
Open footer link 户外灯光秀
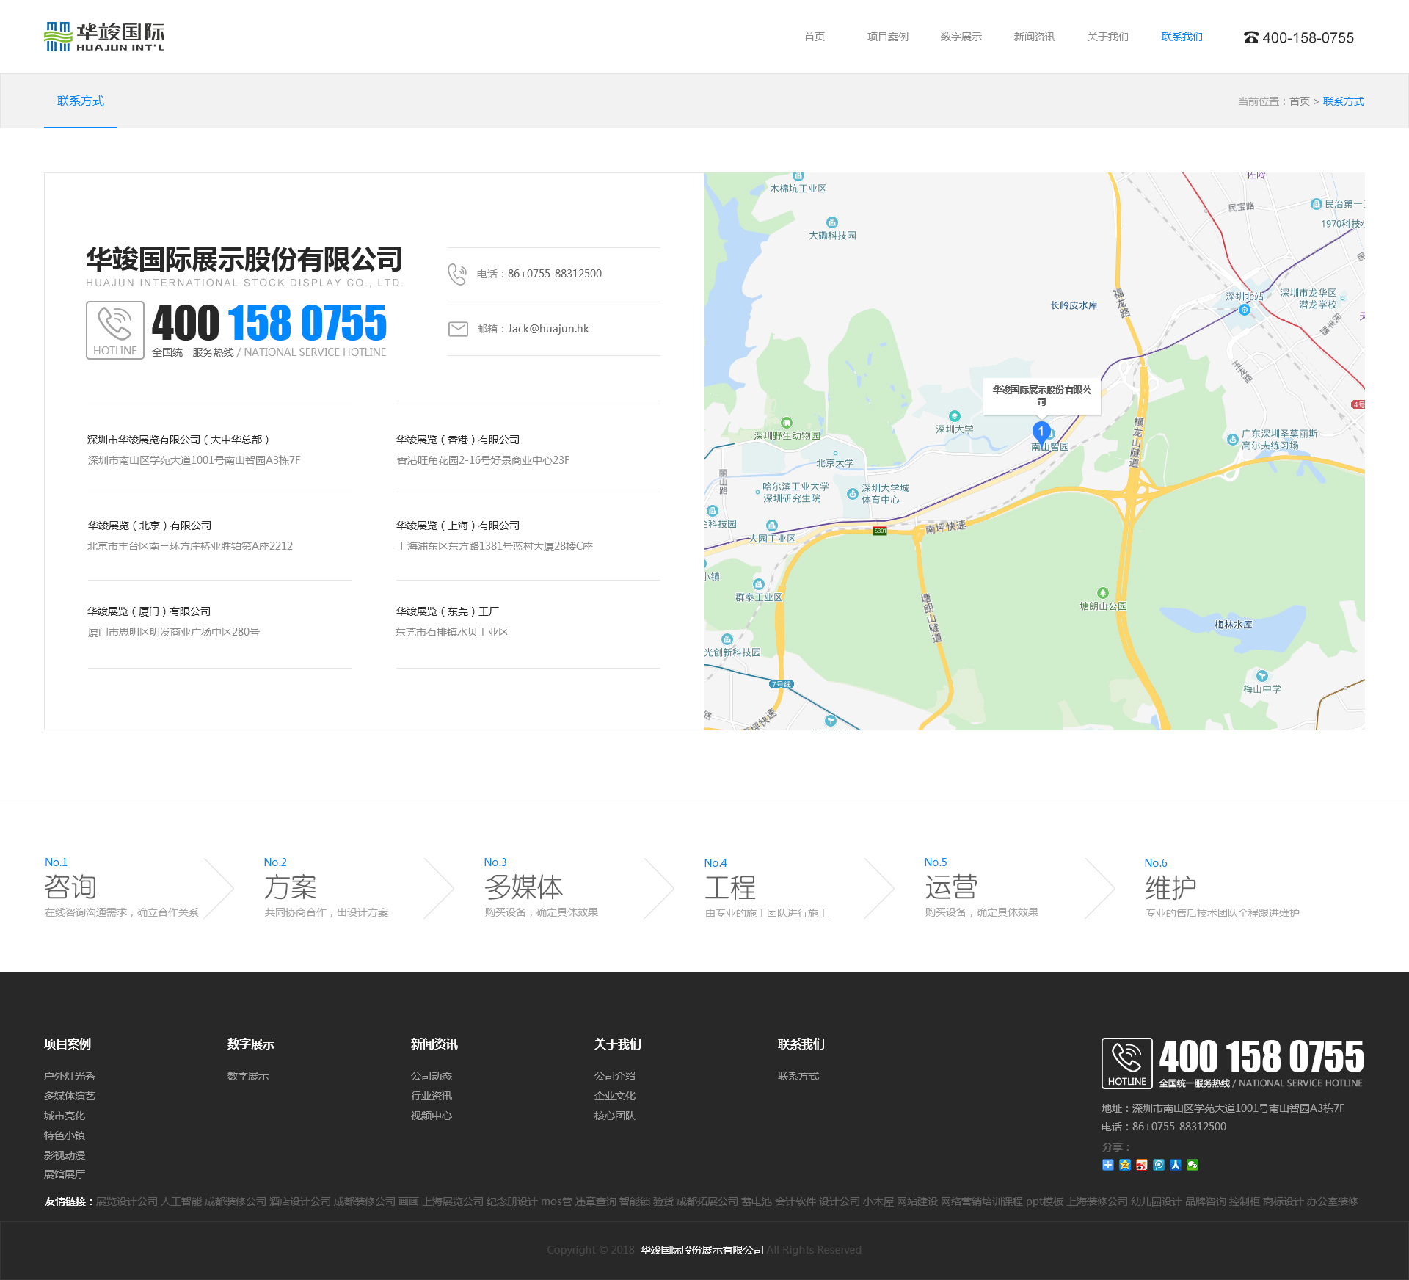pos(70,1076)
